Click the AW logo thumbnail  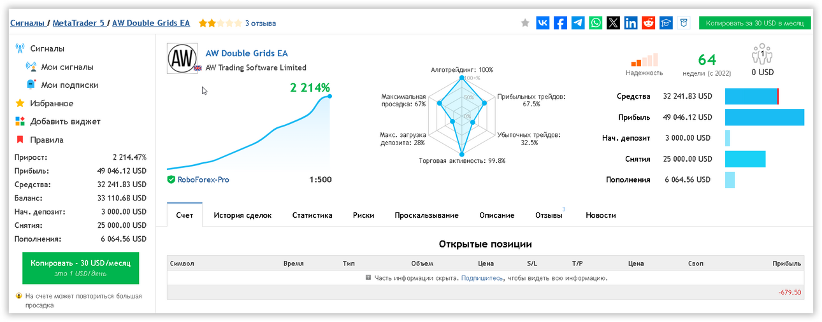pos(182,59)
